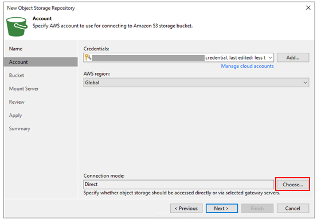This screenshot has height=219, width=317.
Task: Click the gateway servers hint text
Action: (182, 193)
